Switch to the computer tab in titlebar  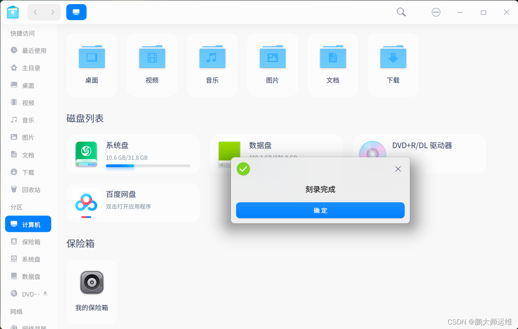[x=76, y=12]
